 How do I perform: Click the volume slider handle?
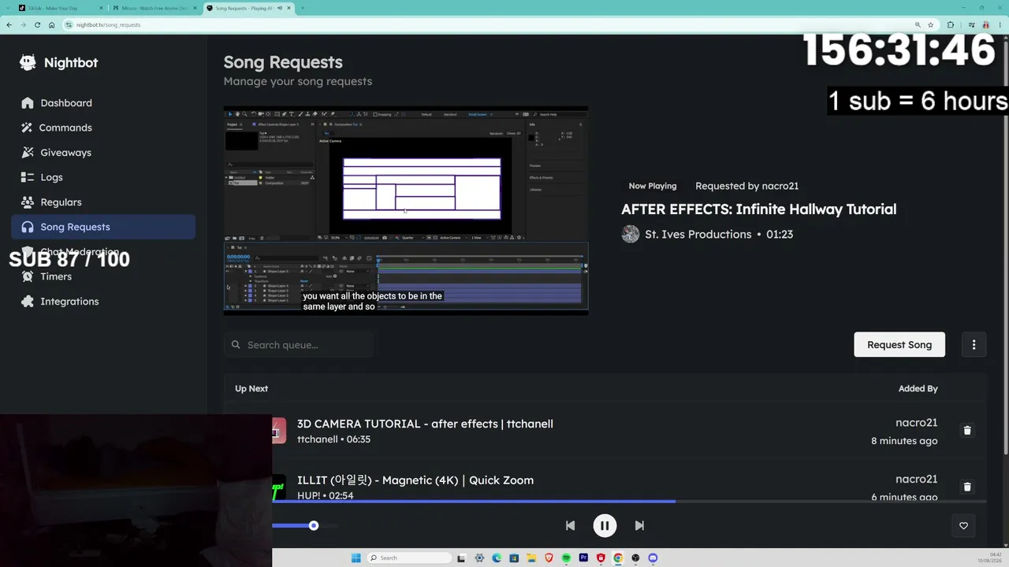tap(314, 526)
